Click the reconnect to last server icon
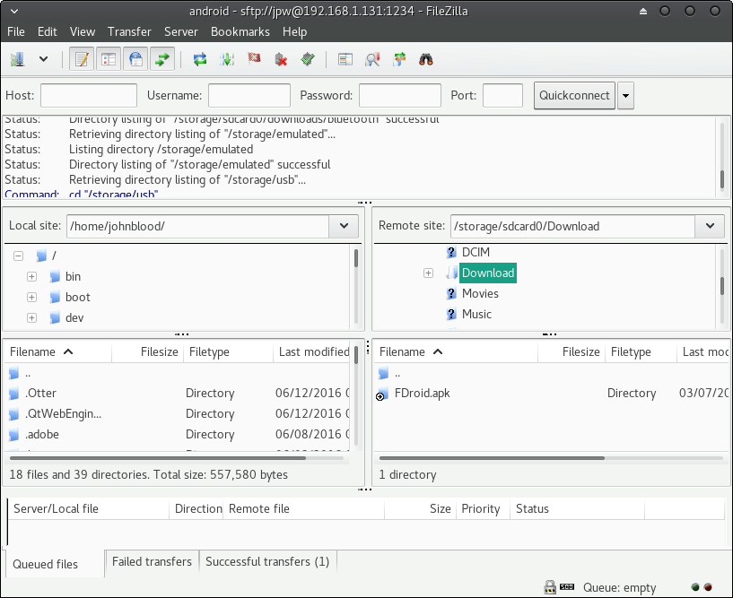The image size is (733, 598). tap(308, 60)
